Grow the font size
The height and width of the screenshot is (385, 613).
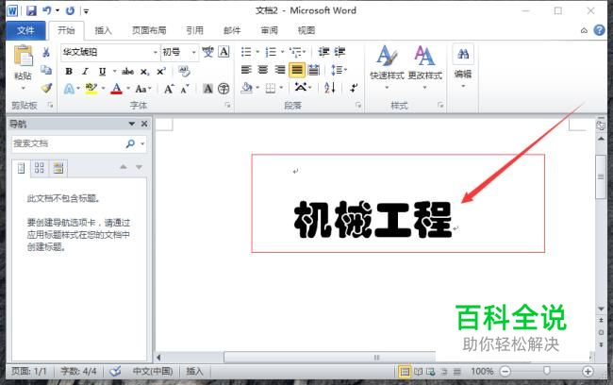click(x=169, y=89)
